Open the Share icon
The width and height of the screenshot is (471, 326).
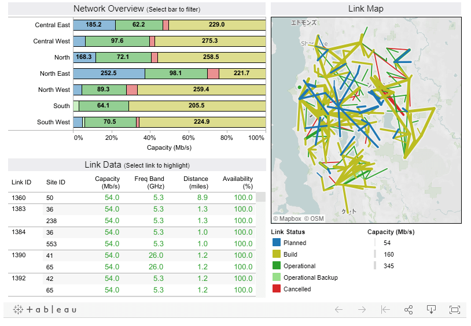409,309
